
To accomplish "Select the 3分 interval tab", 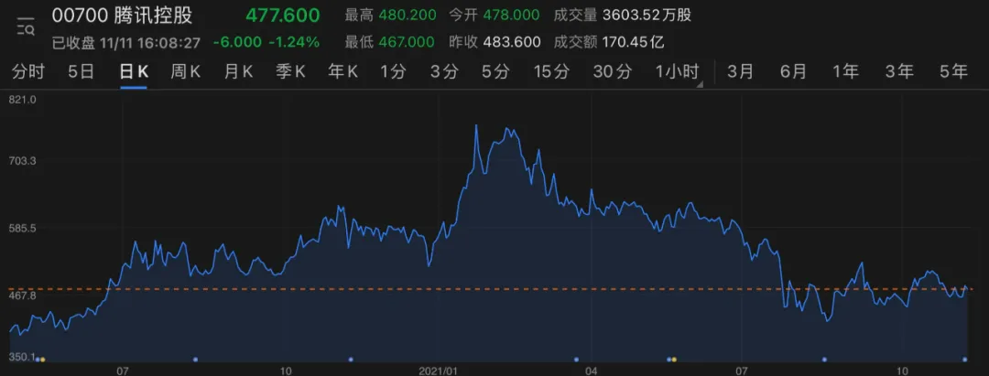I will [x=444, y=71].
